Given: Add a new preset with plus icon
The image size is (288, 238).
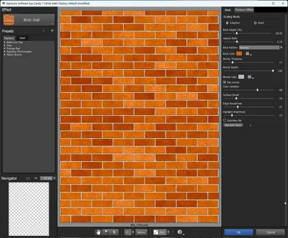Looking at the screenshot, I should 44,31.
